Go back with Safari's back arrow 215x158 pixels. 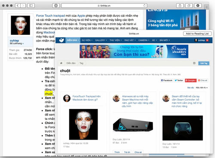pyautogui.click(x=18, y=6)
